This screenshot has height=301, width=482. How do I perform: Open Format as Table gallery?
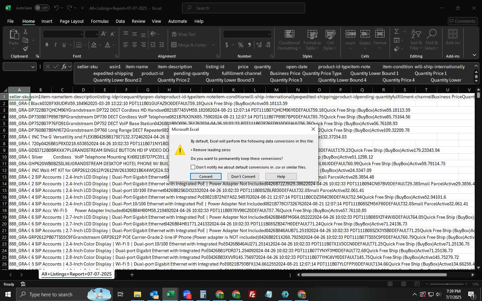point(312,40)
